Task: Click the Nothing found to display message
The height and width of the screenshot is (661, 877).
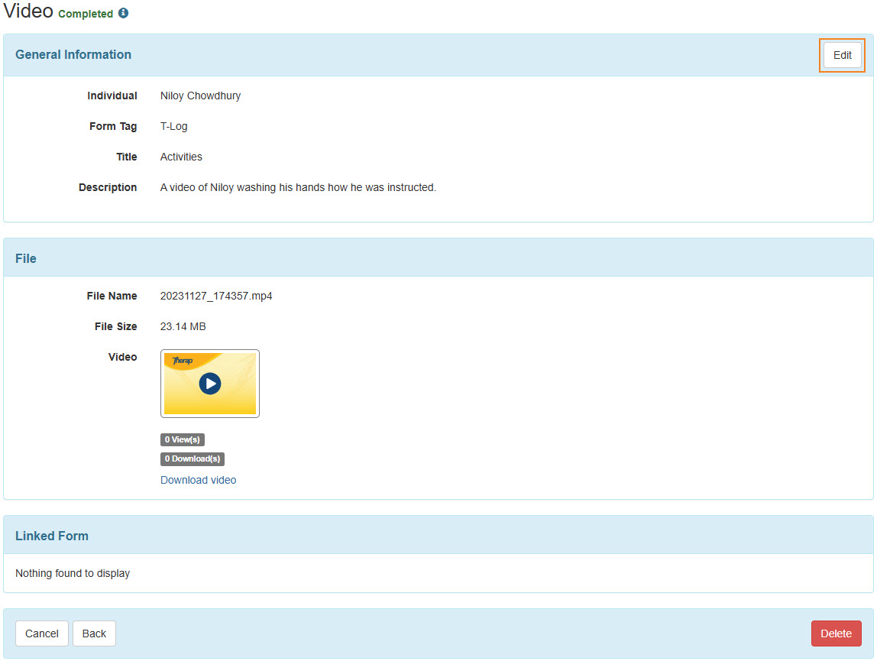Action: click(x=73, y=573)
